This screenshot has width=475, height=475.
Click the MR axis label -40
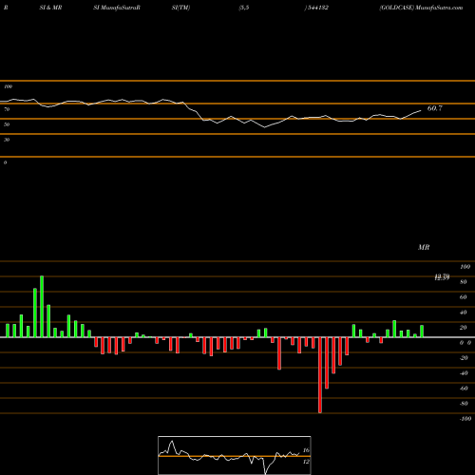point(464,373)
